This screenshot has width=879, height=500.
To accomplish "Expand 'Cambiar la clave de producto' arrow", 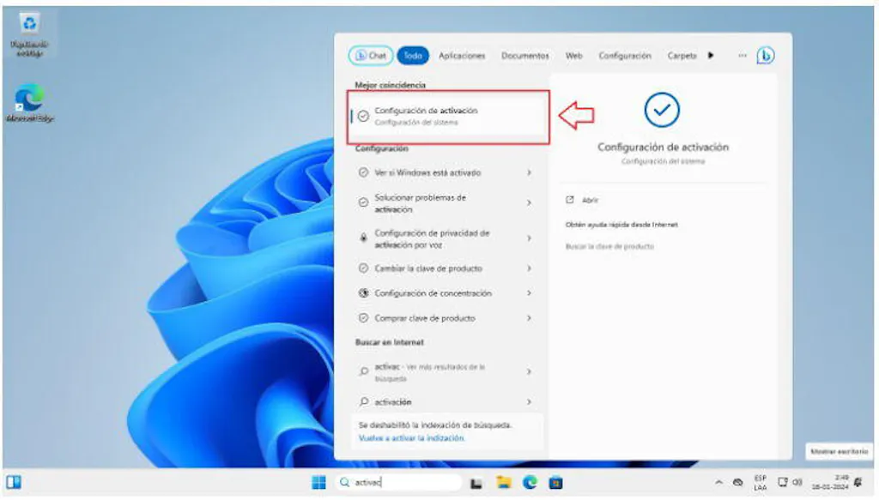I will pos(529,268).
